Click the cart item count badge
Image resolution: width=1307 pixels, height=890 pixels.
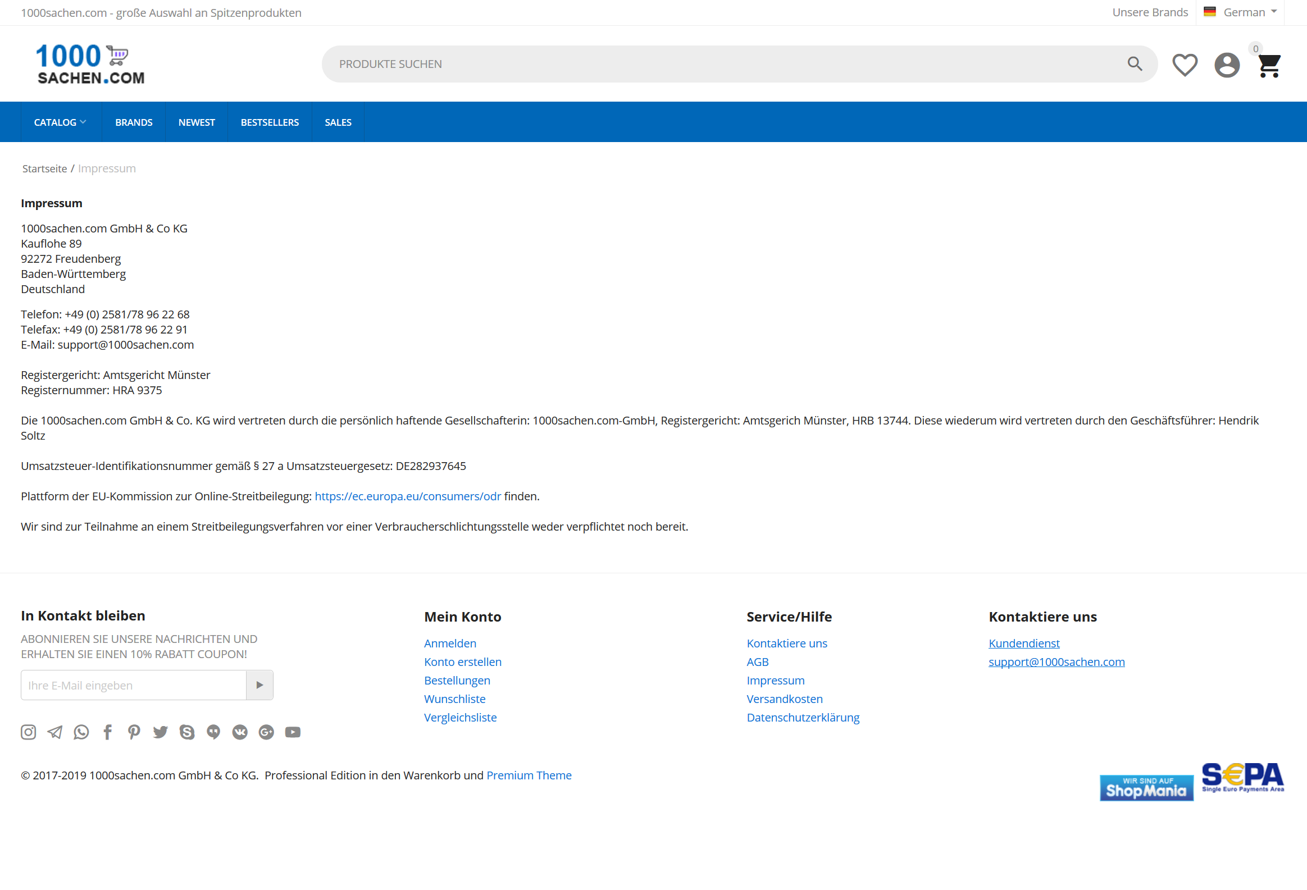point(1255,49)
